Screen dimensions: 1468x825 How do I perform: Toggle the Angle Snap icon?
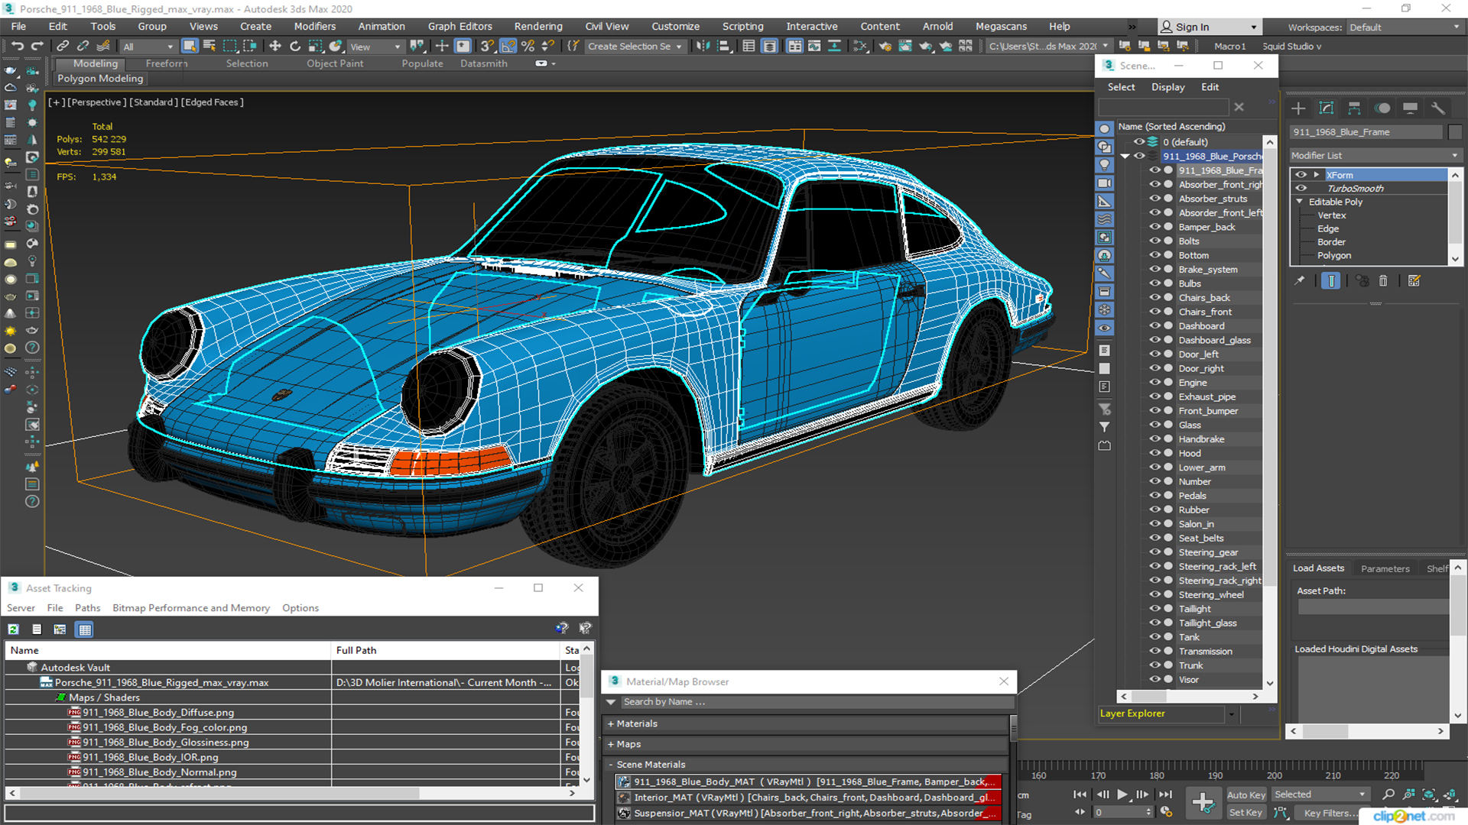coord(508,46)
